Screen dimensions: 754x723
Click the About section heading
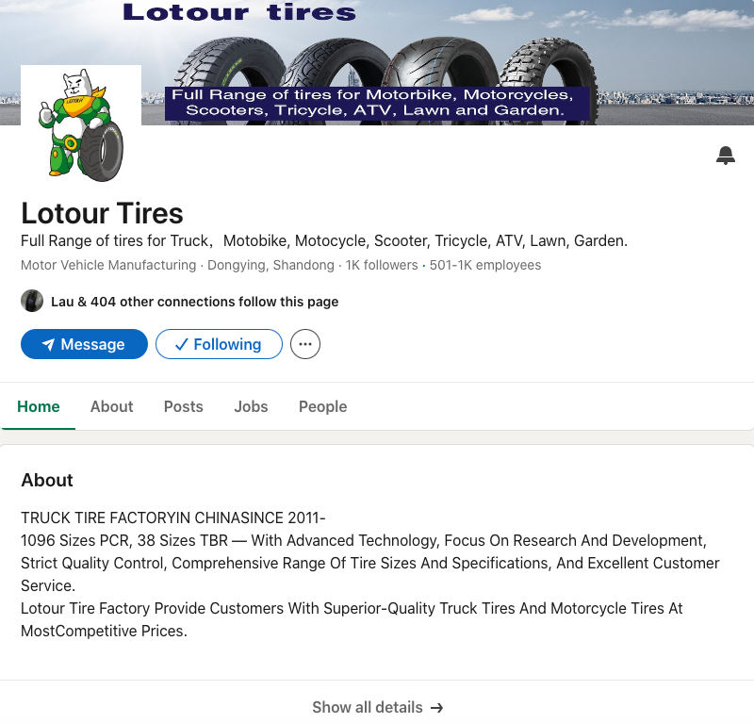(x=47, y=480)
